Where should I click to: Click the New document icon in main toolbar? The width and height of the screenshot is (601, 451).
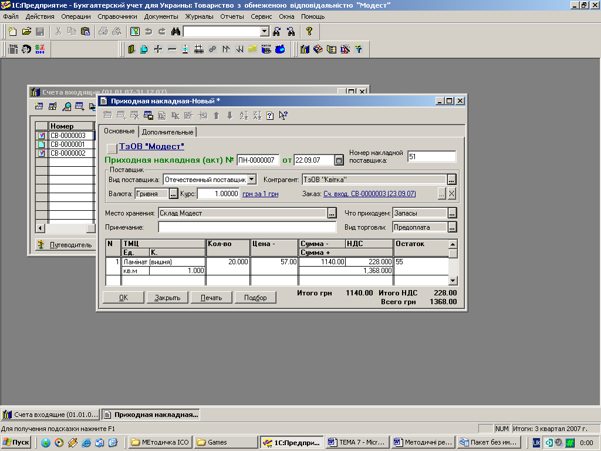point(13,32)
